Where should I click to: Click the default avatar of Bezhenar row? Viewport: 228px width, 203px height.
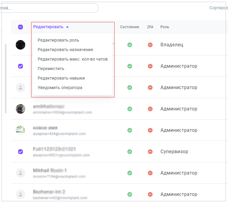[x=20, y=194]
